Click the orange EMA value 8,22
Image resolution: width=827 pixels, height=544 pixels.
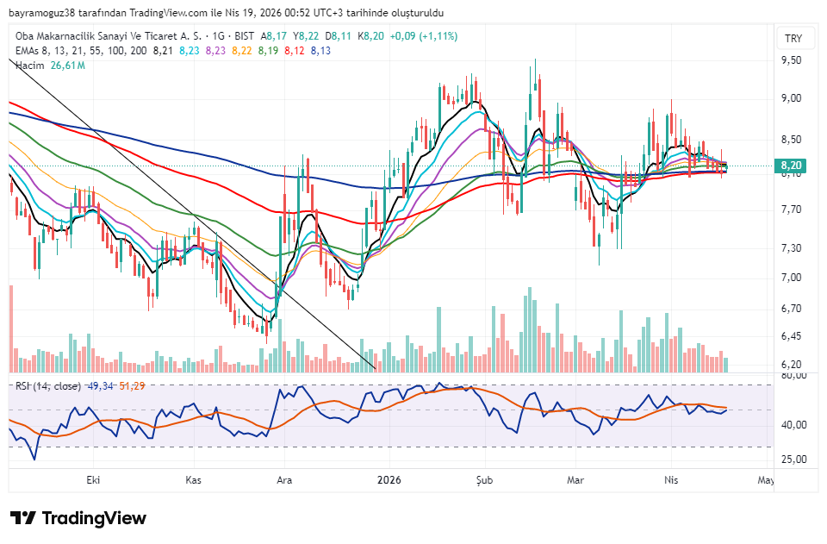242,51
